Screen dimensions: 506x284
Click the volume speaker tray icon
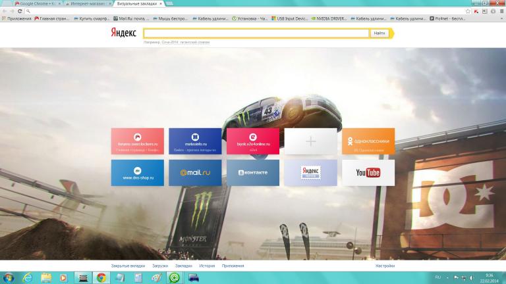472,277
